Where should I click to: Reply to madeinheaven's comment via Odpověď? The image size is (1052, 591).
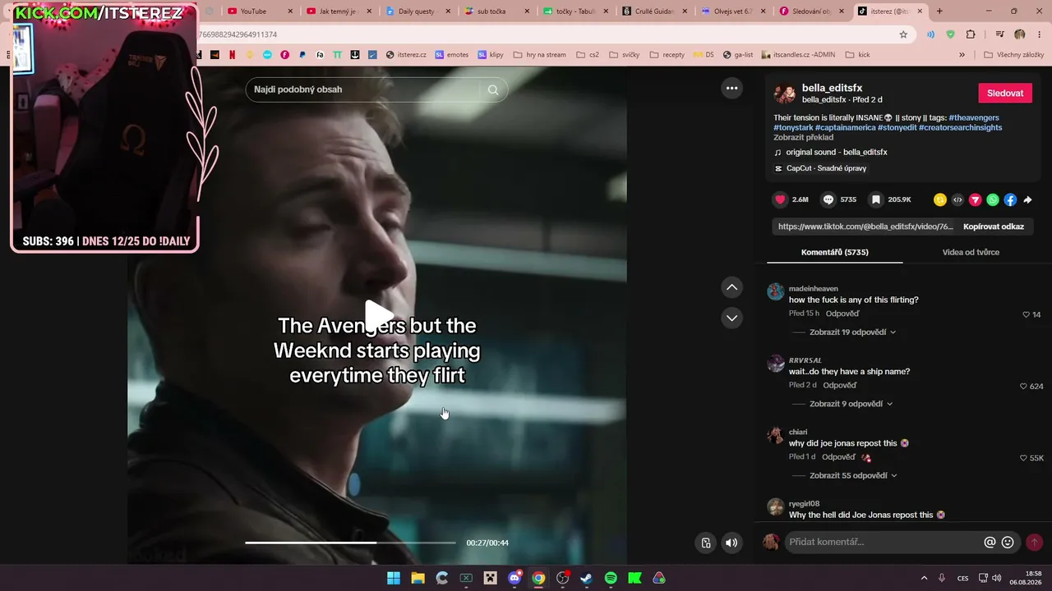click(842, 314)
